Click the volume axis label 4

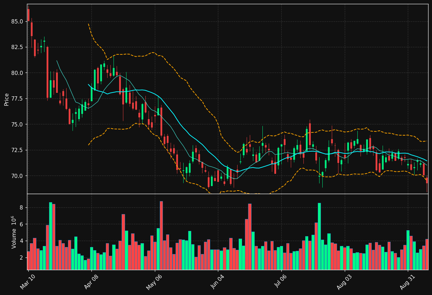click(x=21, y=241)
